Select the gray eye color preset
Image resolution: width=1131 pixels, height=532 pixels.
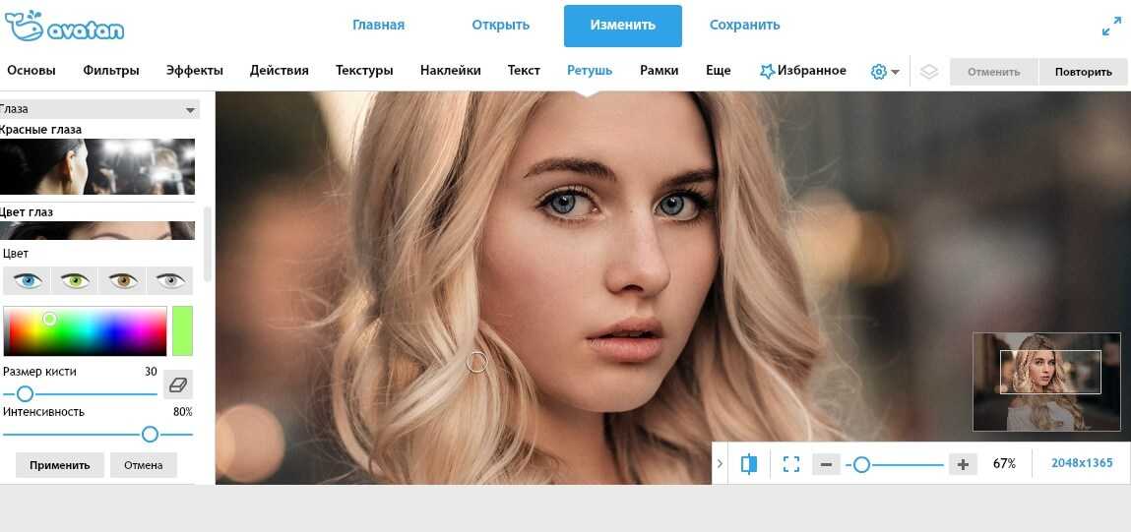point(170,280)
